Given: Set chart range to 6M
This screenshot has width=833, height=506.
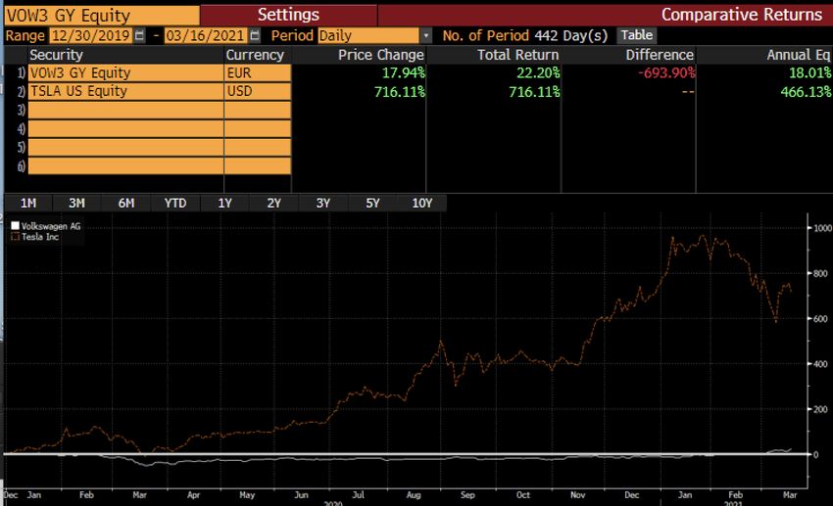Looking at the screenshot, I should point(126,204).
